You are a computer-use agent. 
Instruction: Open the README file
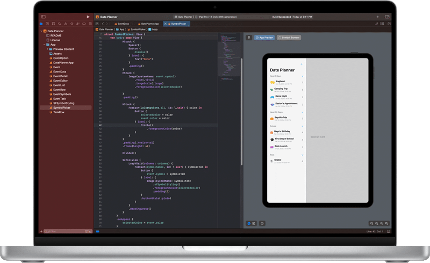(x=54, y=35)
